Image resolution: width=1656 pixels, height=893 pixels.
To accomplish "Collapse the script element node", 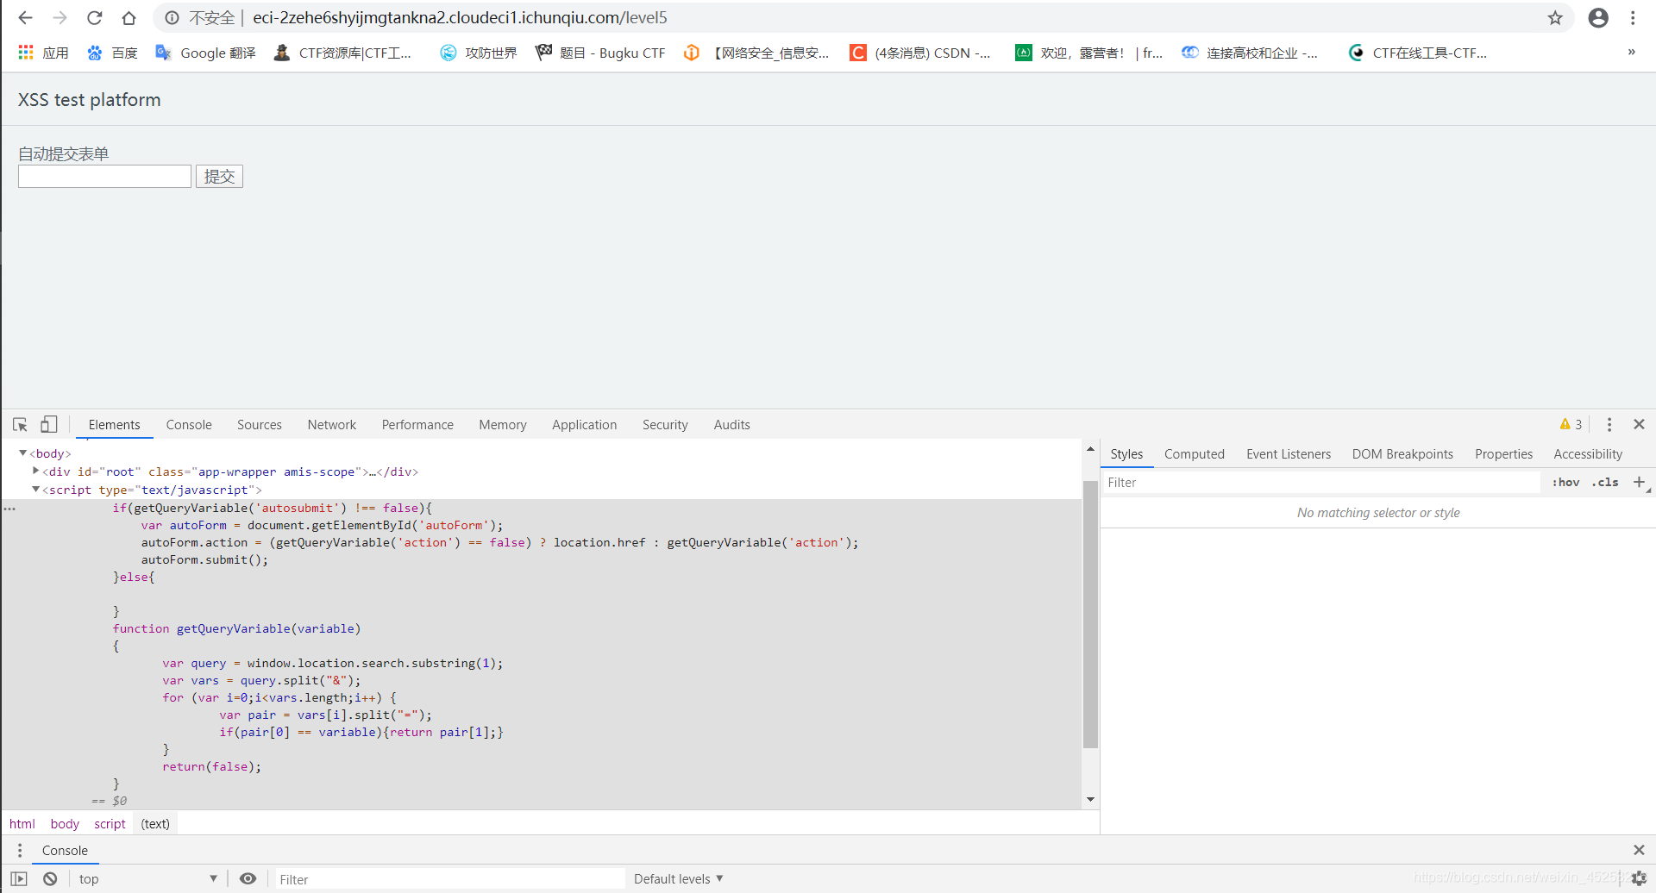I will (35, 490).
